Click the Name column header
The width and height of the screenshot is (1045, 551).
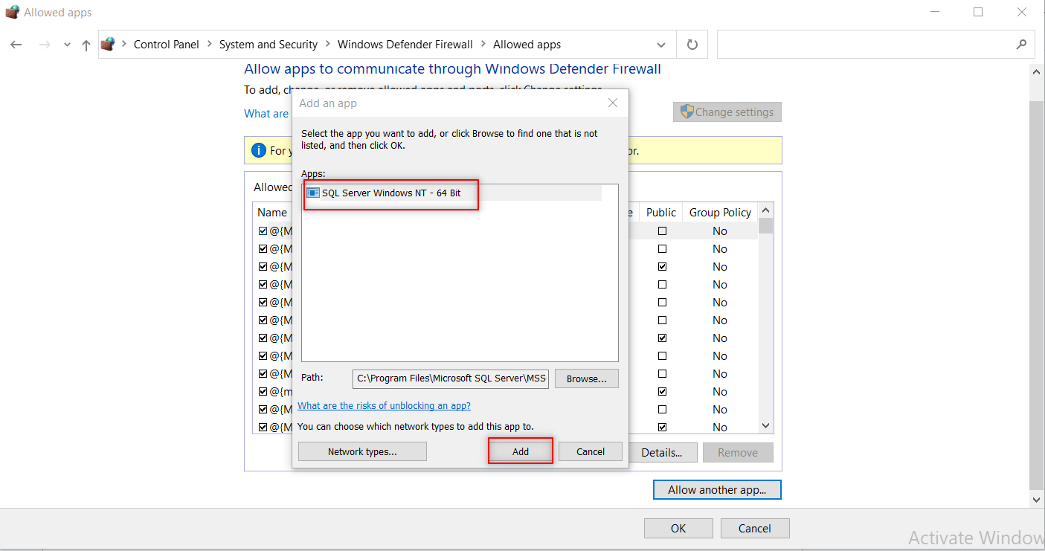[x=272, y=213]
